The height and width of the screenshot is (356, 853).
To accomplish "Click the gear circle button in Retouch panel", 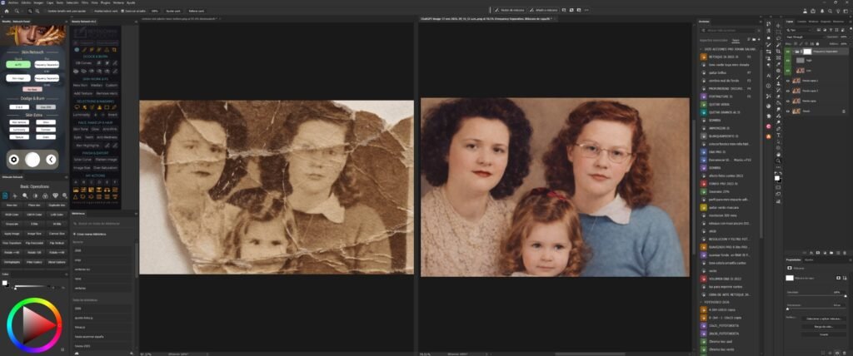I will click(x=12, y=159).
